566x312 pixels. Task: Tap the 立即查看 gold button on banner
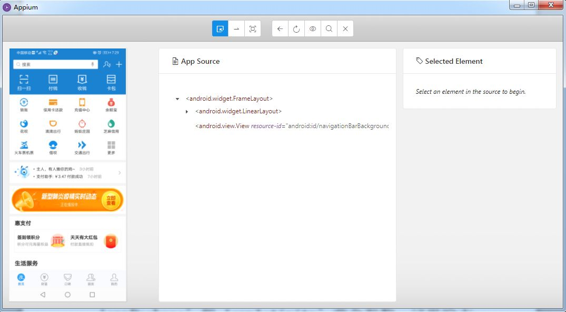[111, 200]
